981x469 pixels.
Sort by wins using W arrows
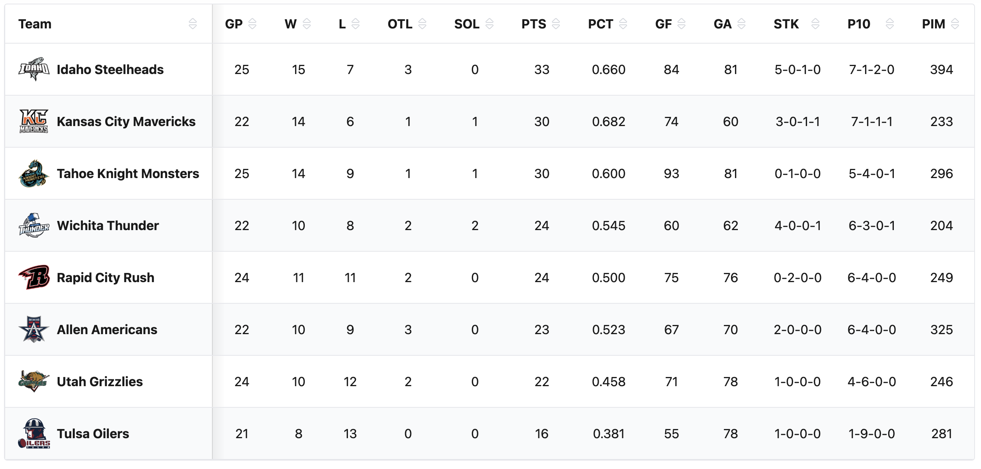pos(307,24)
